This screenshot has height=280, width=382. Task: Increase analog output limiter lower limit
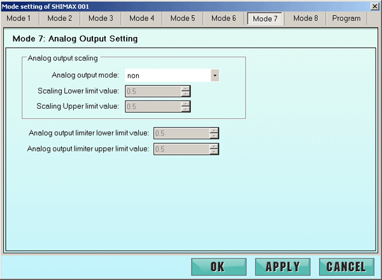click(x=214, y=130)
